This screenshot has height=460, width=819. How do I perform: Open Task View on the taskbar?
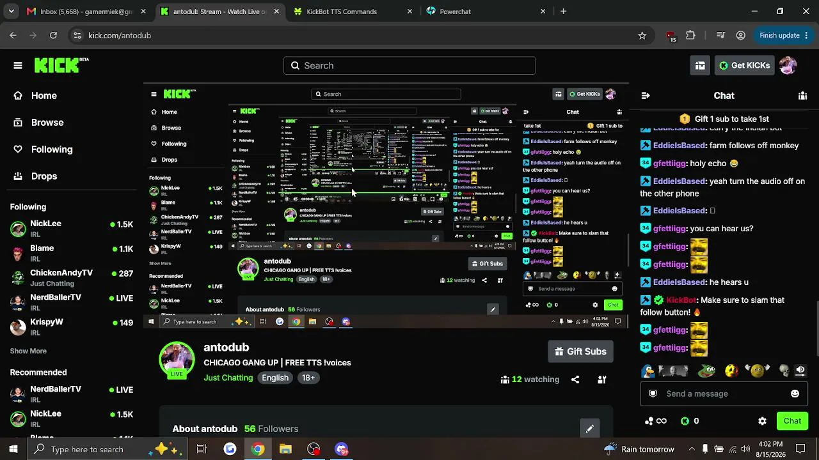[202, 449]
